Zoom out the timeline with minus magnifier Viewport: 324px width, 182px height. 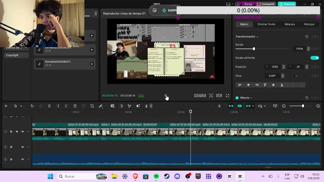[284, 106]
